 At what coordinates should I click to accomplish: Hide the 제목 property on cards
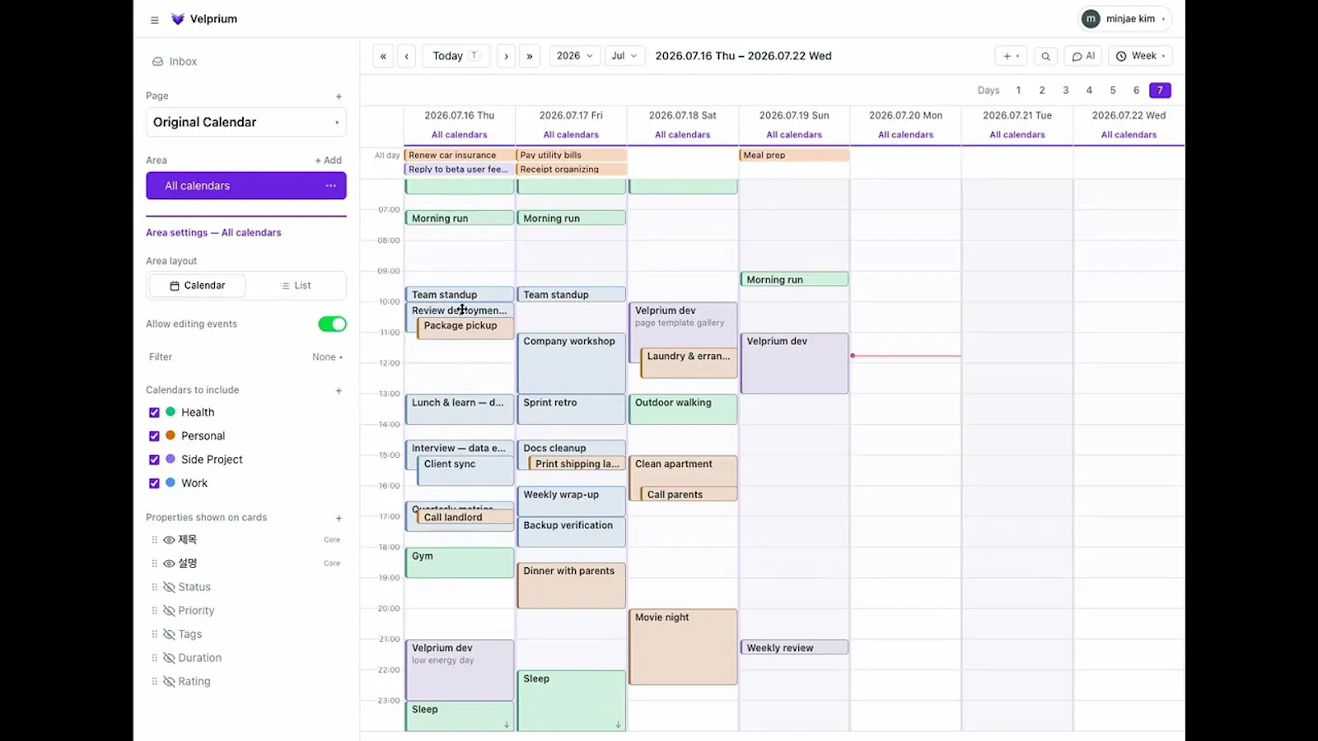tap(169, 540)
